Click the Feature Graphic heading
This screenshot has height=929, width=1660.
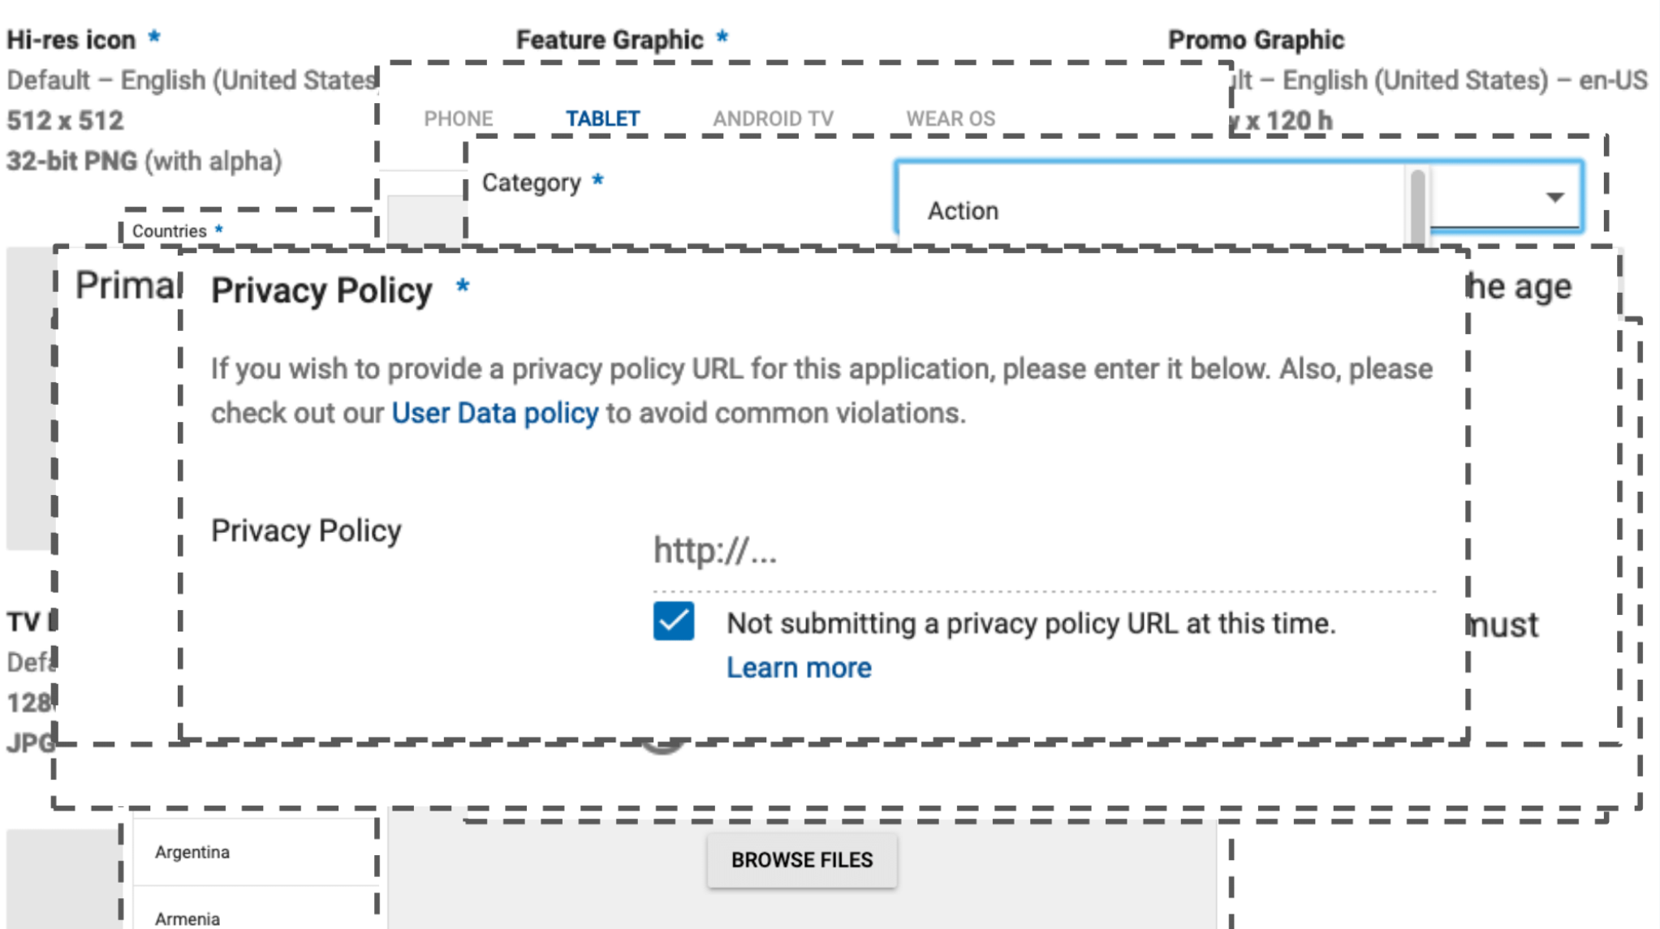point(610,40)
